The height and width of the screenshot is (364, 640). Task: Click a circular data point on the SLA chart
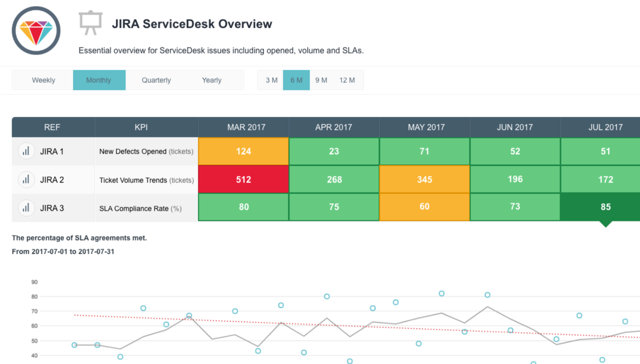click(143, 308)
